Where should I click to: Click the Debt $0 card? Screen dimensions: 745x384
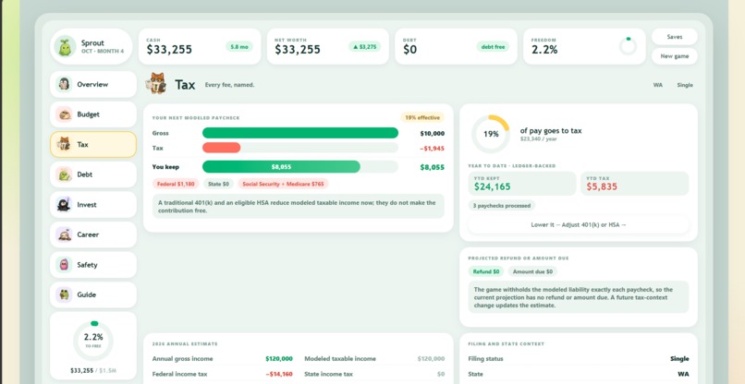pyautogui.click(x=456, y=46)
